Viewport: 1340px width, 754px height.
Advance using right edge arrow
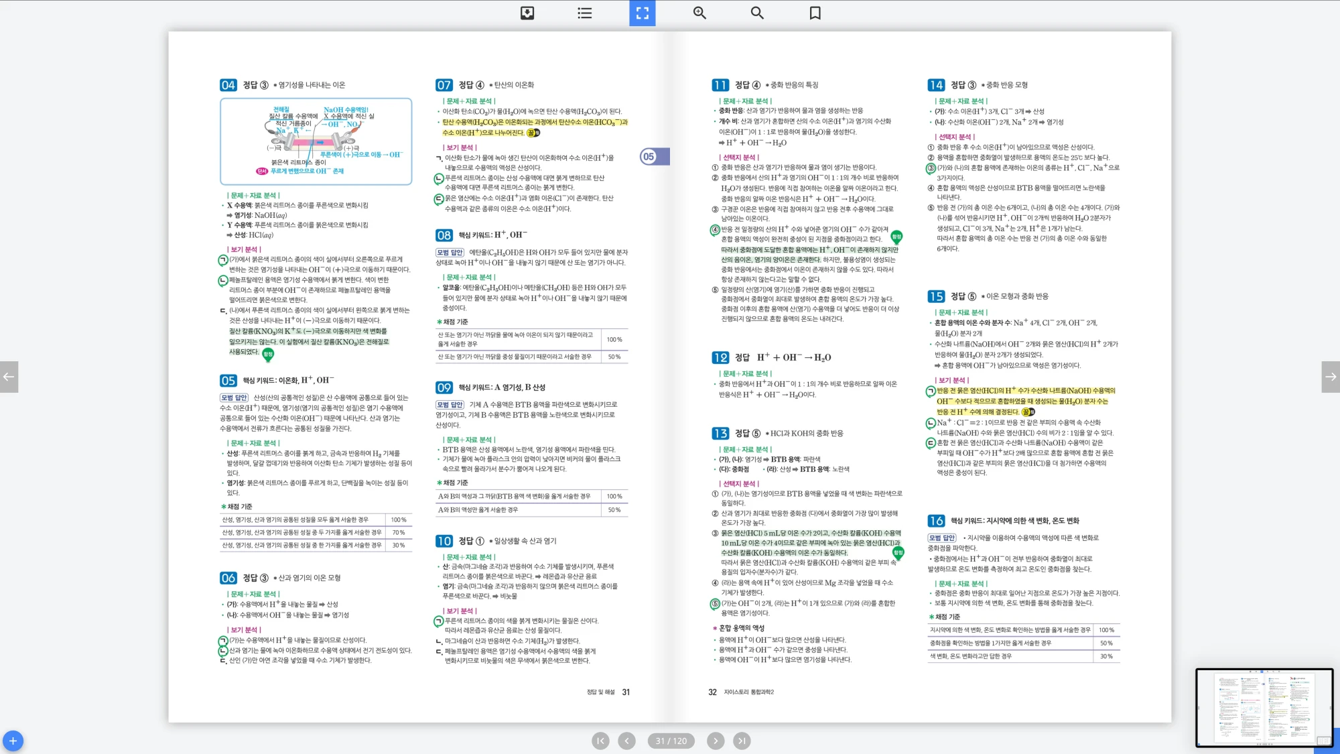[x=1331, y=377]
